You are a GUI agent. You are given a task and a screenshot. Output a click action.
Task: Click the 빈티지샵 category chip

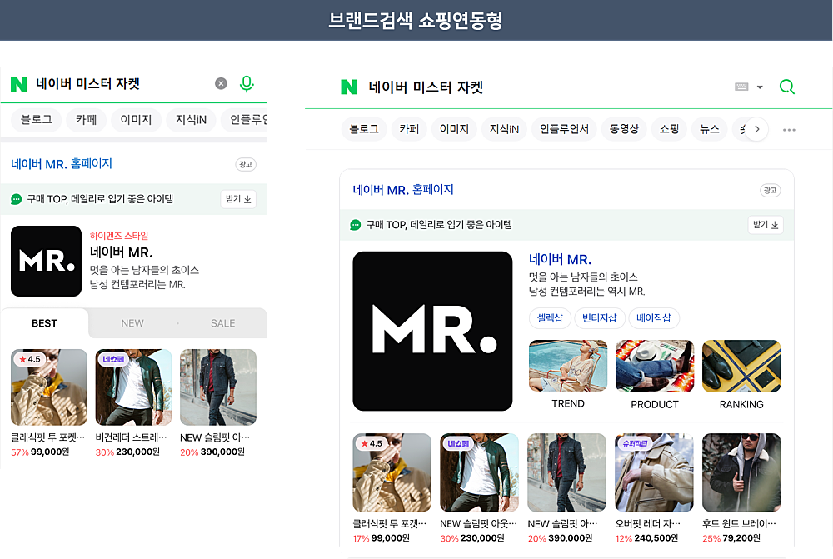[x=599, y=317]
